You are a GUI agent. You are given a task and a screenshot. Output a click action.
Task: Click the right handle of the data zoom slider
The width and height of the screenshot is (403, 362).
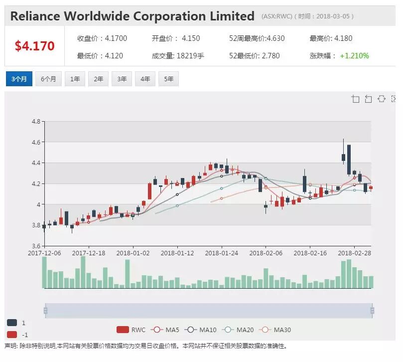[x=372, y=311]
